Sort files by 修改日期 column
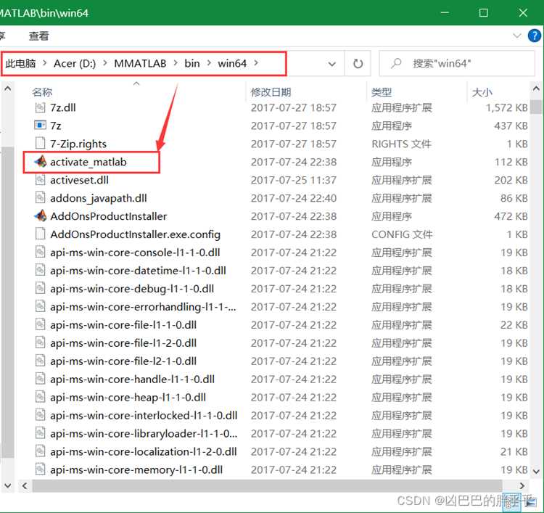Image resolution: width=544 pixels, height=513 pixels. 271,92
